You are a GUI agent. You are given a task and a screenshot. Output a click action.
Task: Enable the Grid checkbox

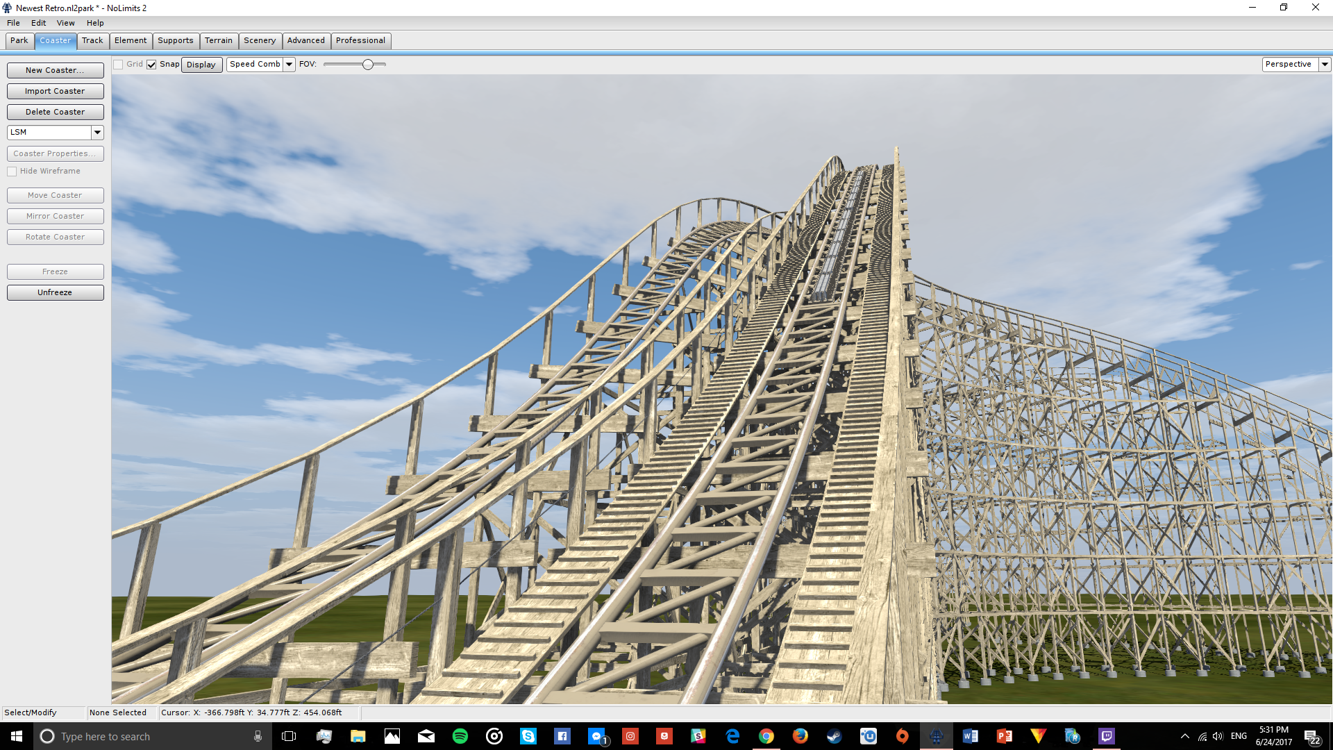click(119, 65)
